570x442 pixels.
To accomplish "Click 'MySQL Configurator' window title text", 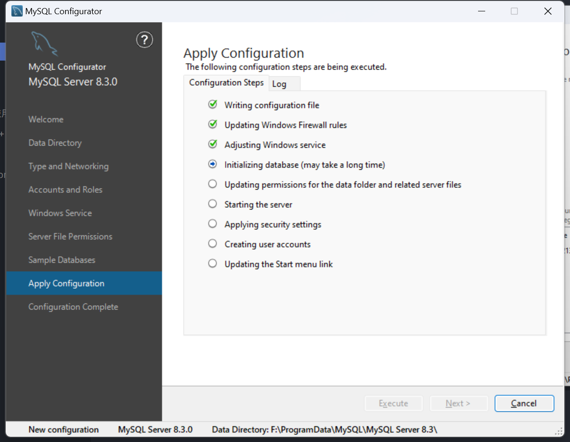I will coord(63,11).
